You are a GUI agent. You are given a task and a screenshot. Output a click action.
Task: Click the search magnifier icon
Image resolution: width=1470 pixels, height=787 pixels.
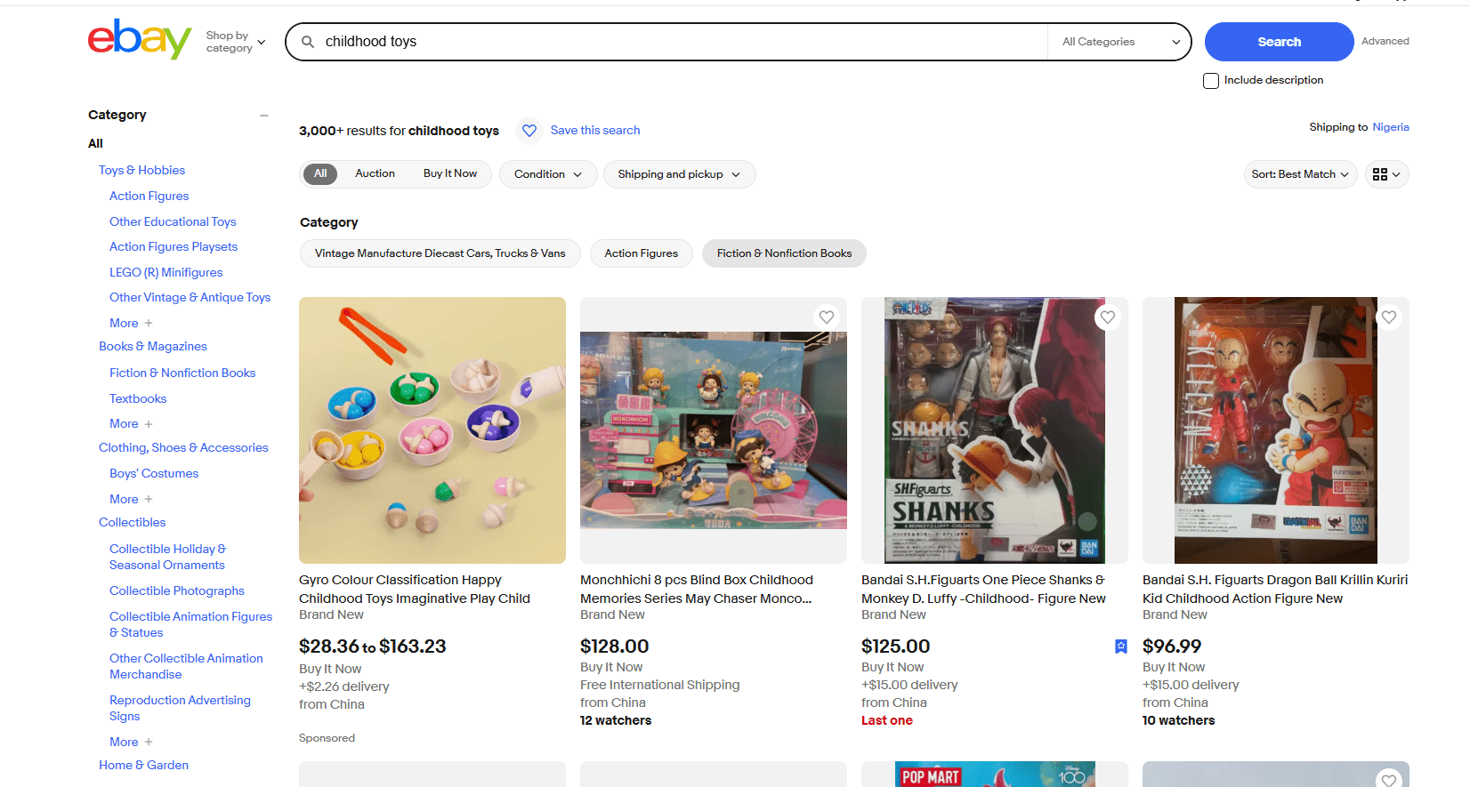coord(308,42)
